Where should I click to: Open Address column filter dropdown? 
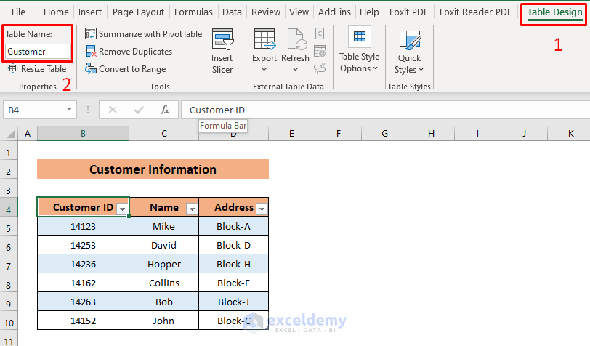262,209
